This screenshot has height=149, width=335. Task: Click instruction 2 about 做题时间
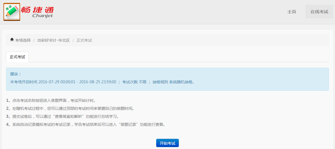click(70, 108)
